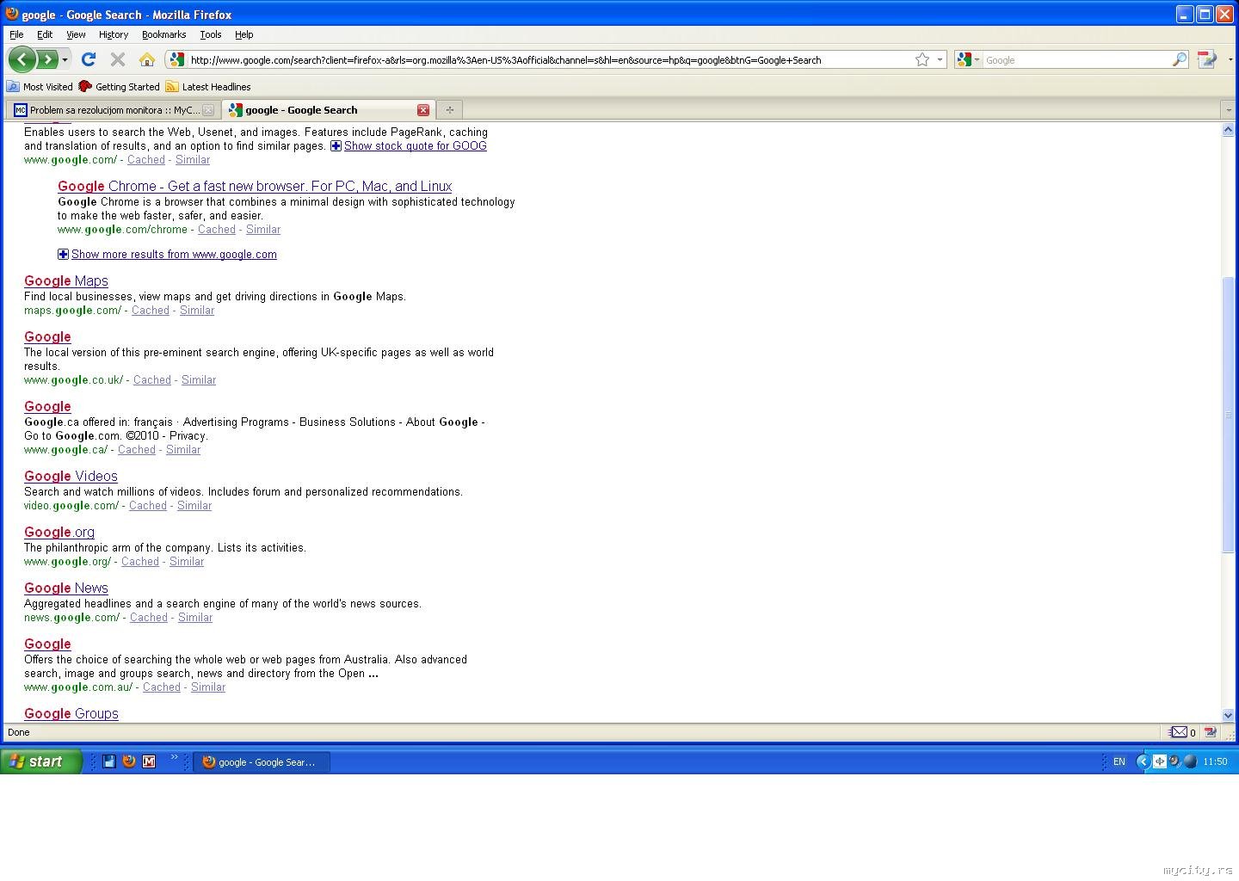This screenshot has width=1239, height=881.
Task: Click the red icon at status bar right
Action: 1211,732
